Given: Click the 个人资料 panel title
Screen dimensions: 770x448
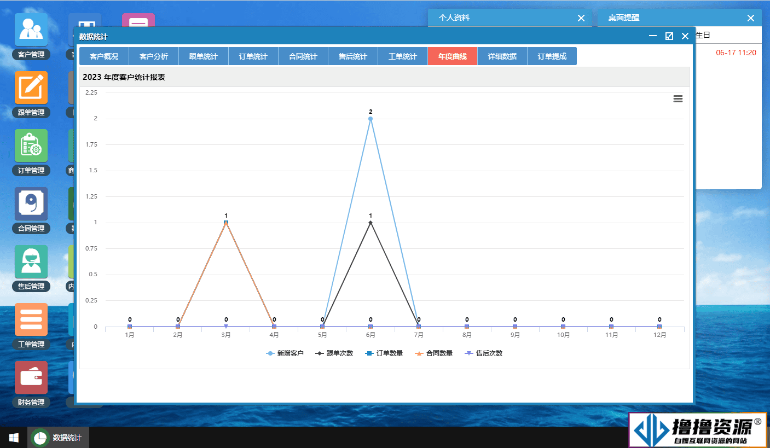Looking at the screenshot, I should click(x=454, y=18).
